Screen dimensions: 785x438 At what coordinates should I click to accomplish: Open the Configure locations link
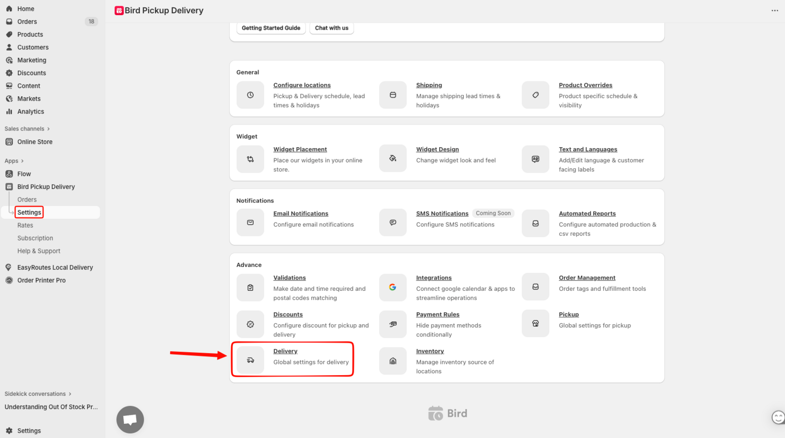click(302, 85)
